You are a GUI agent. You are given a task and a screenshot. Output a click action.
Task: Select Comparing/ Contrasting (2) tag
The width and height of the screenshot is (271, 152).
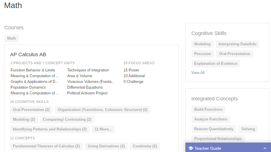pyautogui.click(x=67, y=120)
